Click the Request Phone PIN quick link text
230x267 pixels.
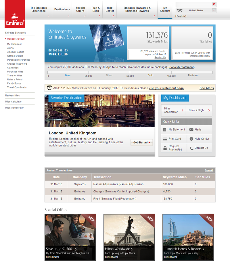(x=175, y=148)
